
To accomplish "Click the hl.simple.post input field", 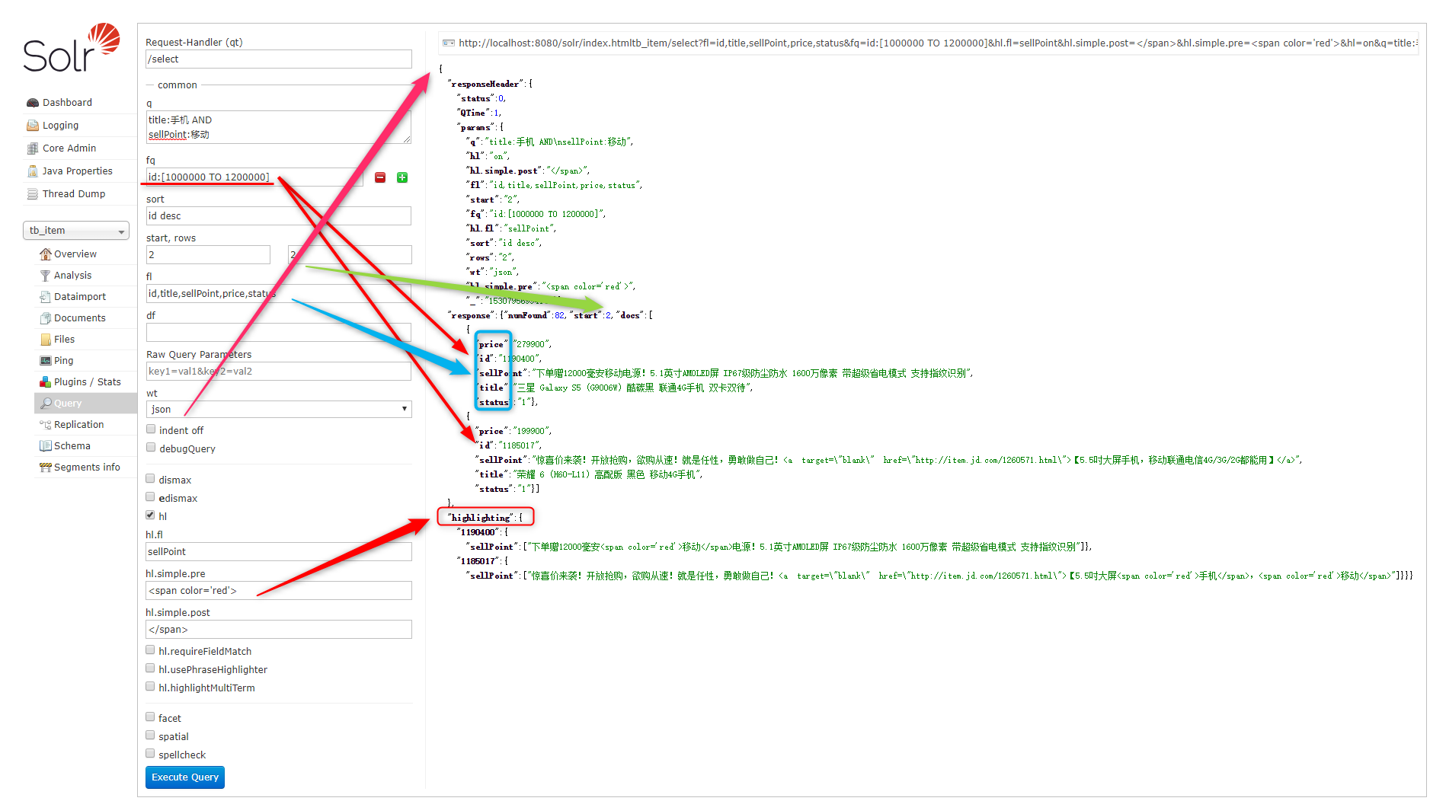I will (x=279, y=630).
